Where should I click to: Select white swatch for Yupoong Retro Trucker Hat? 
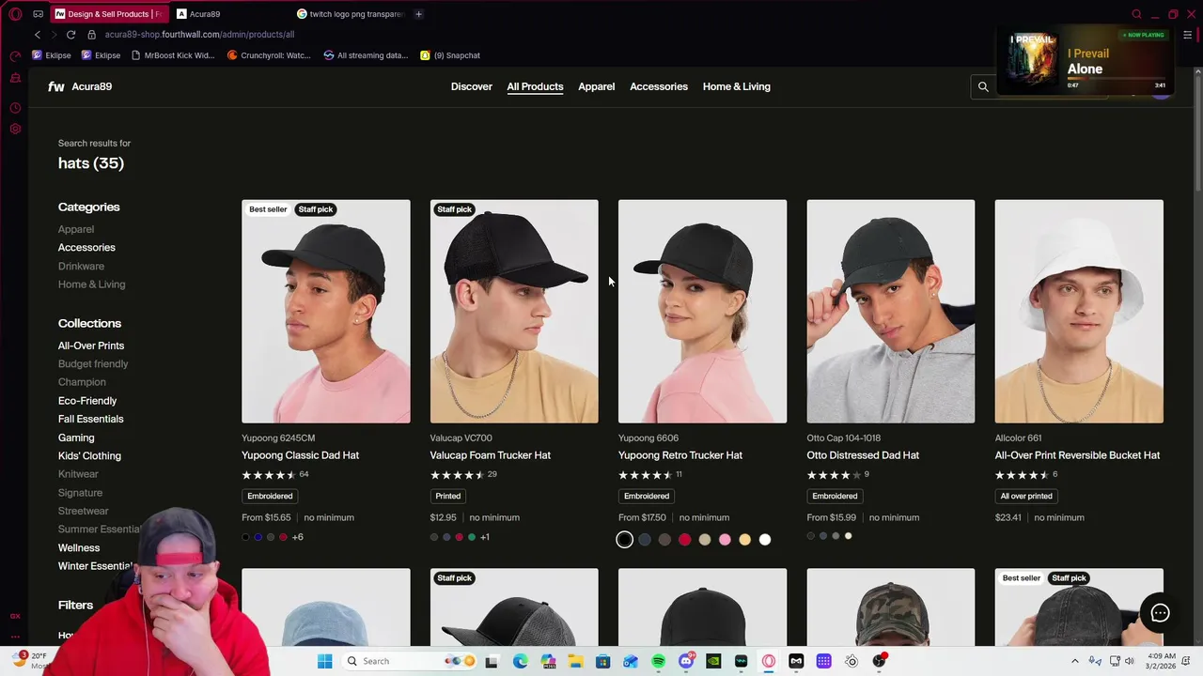coord(765,539)
